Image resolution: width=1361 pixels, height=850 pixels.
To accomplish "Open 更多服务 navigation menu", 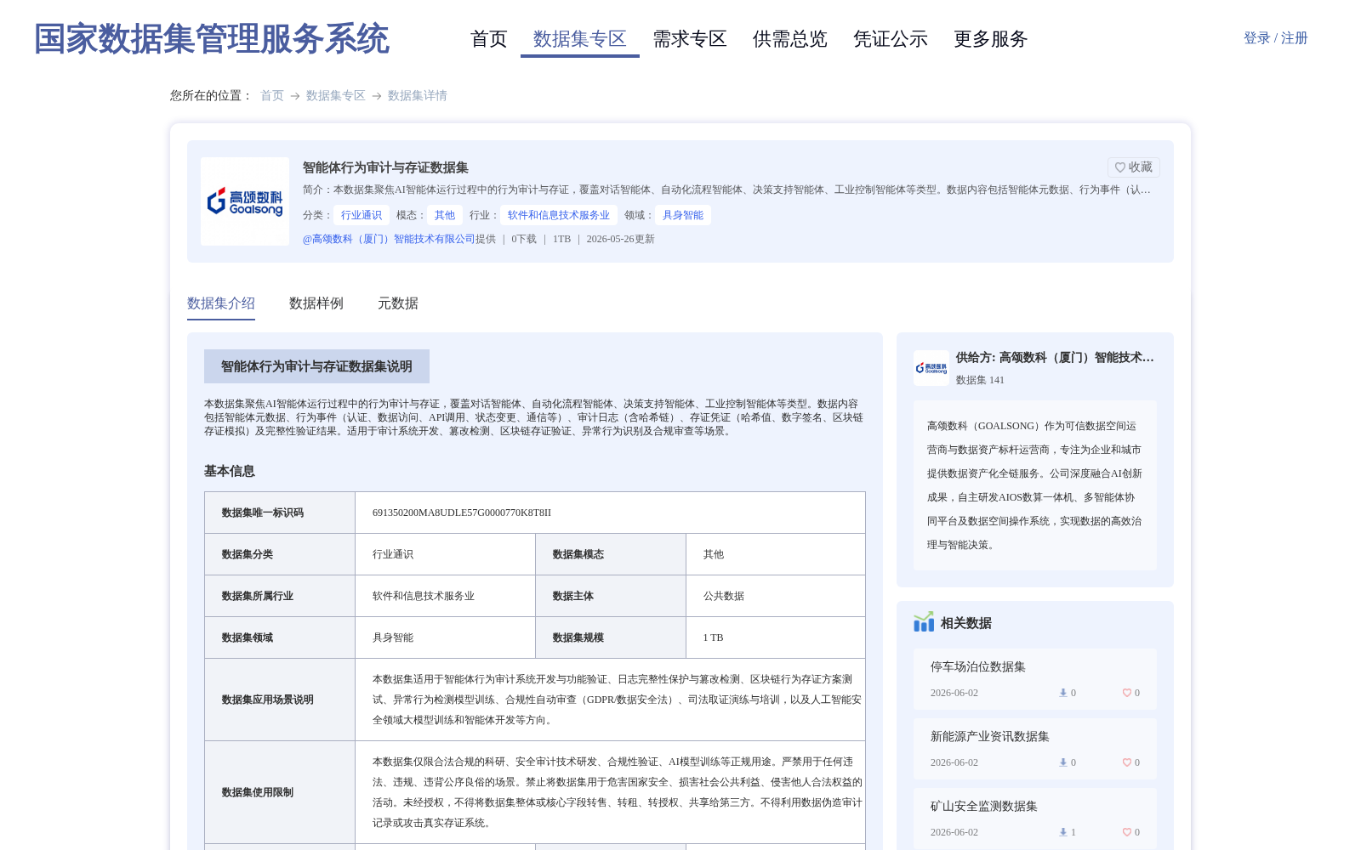I will click(x=991, y=39).
